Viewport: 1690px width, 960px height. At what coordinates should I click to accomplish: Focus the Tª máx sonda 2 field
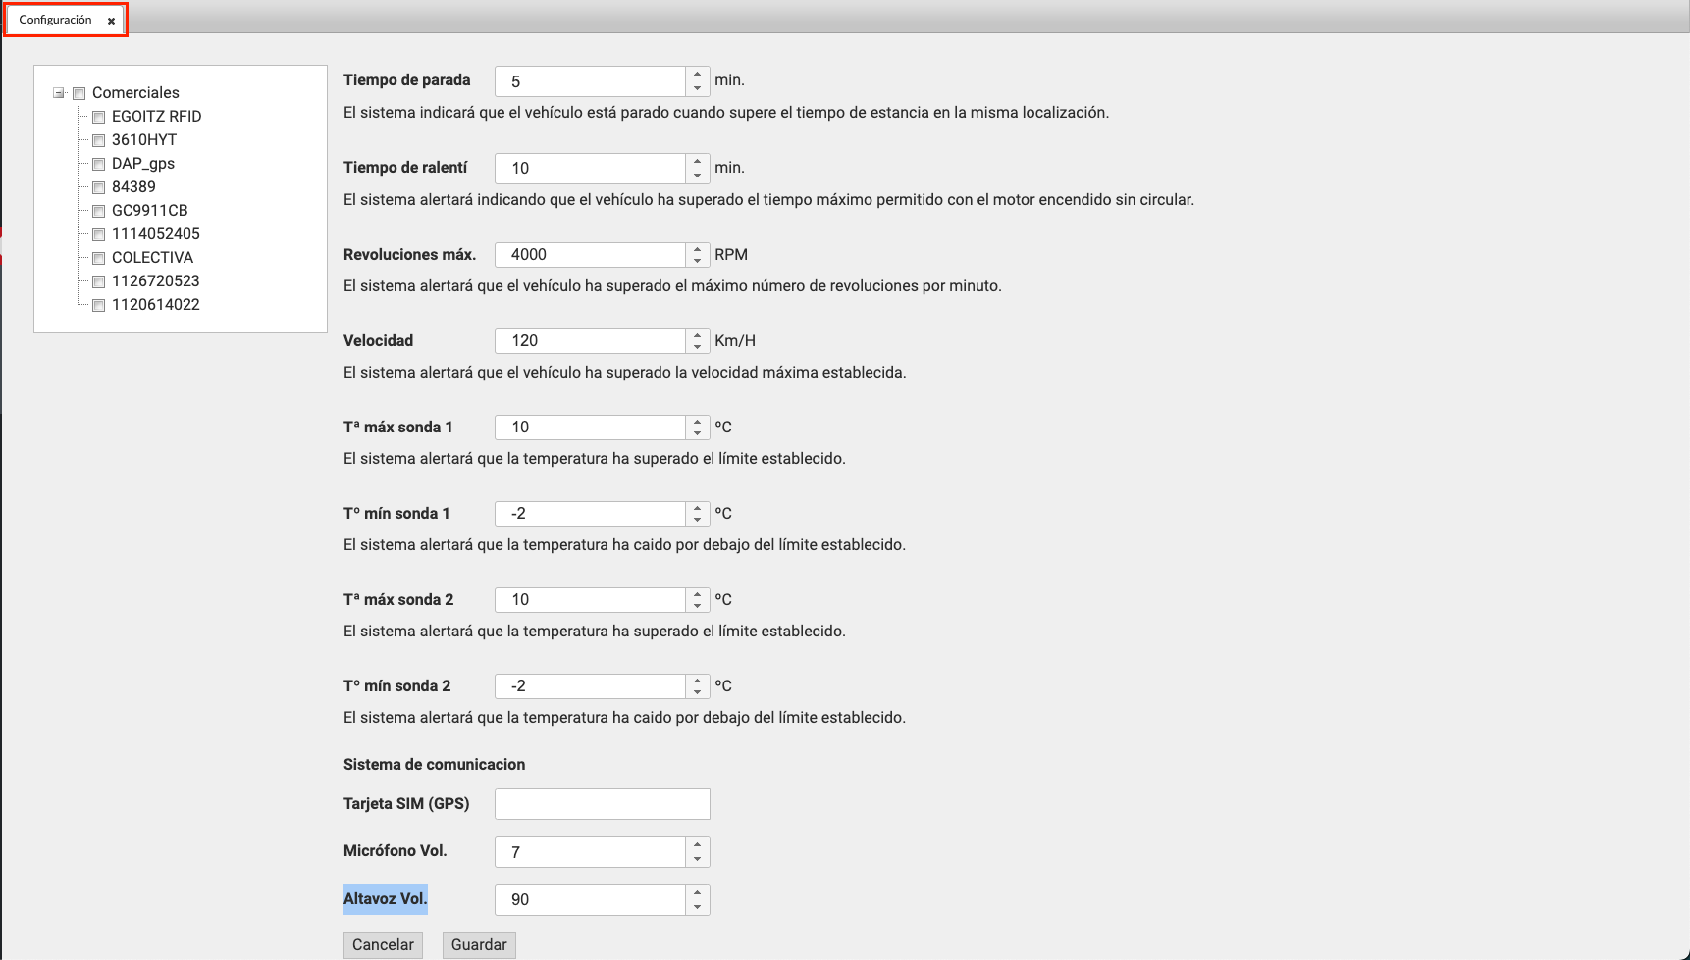[589, 600]
